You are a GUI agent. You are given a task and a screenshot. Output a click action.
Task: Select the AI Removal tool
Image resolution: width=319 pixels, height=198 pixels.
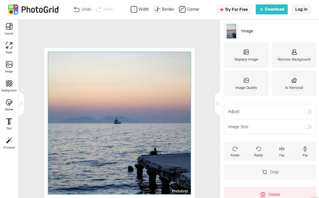(294, 83)
